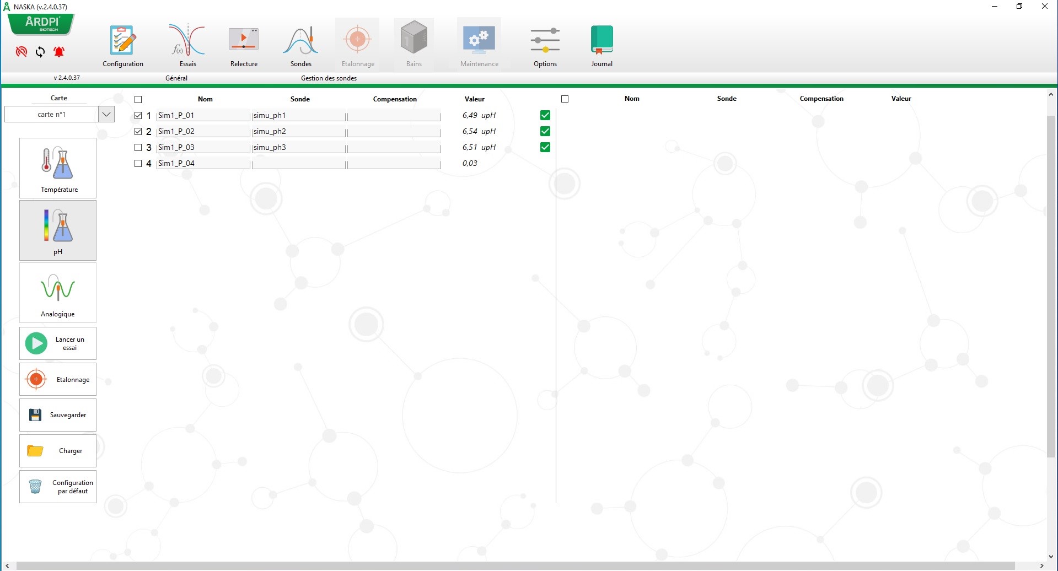Open the Options sliders icon

pos(545,41)
